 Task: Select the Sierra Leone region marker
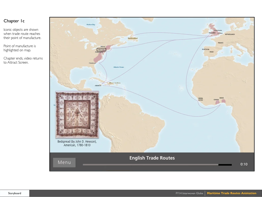(x=201, y=98)
